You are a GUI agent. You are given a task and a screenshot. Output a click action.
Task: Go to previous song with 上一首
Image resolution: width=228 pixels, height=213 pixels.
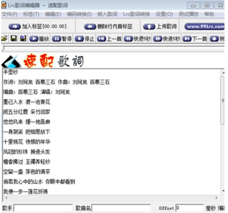(x=109, y=39)
